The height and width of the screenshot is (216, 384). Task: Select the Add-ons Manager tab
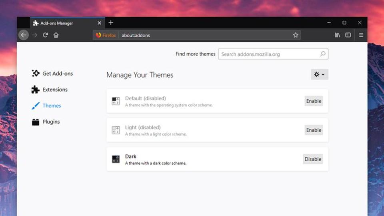point(68,23)
